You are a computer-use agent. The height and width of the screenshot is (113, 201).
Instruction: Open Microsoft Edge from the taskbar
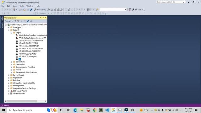click(75, 110)
